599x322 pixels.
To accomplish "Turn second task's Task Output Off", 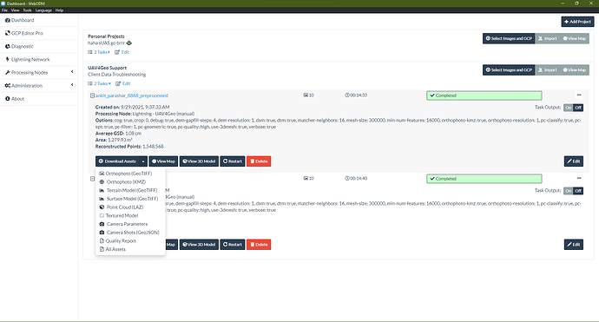I will (x=578, y=191).
